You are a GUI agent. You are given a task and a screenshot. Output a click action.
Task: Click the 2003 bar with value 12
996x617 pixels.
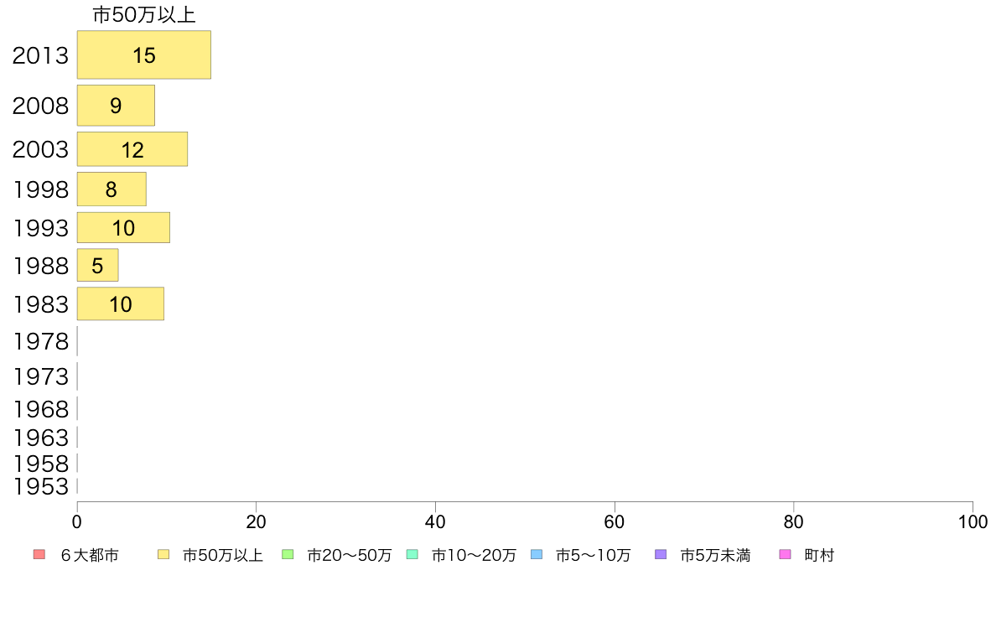[x=132, y=149]
